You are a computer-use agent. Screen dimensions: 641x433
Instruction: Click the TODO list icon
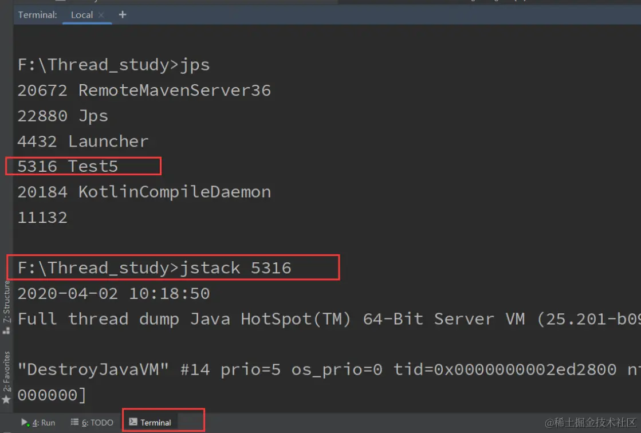tap(74, 422)
